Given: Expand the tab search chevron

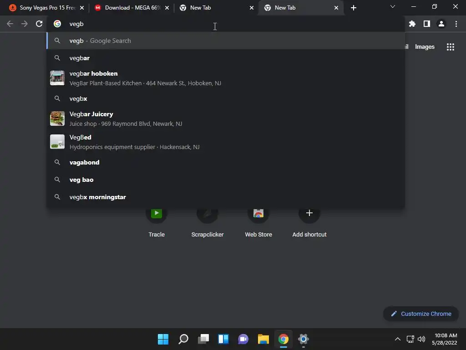Looking at the screenshot, I should pyautogui.click(x=393, y=6).
